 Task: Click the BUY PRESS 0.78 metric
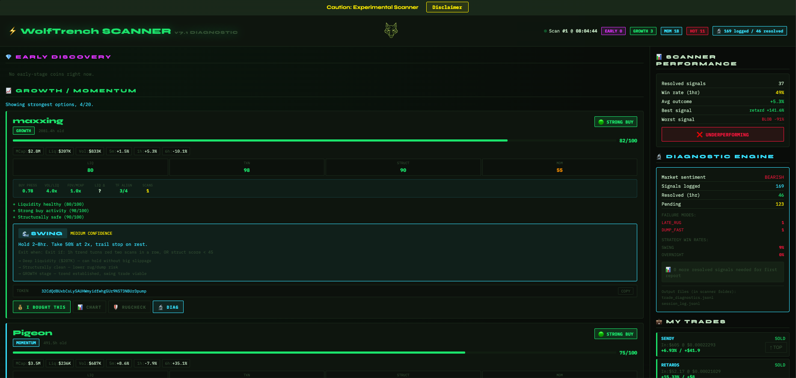coord(28,188)
